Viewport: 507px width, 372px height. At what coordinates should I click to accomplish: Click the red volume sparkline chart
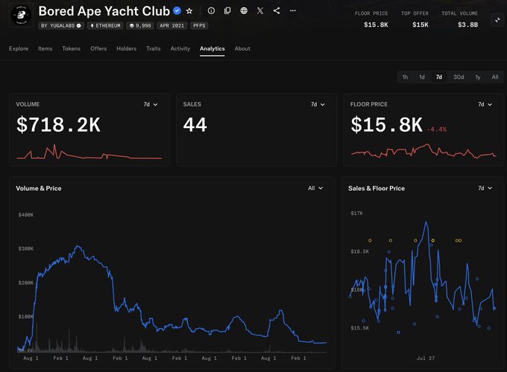pyautogui.click(x=89, y=152)
